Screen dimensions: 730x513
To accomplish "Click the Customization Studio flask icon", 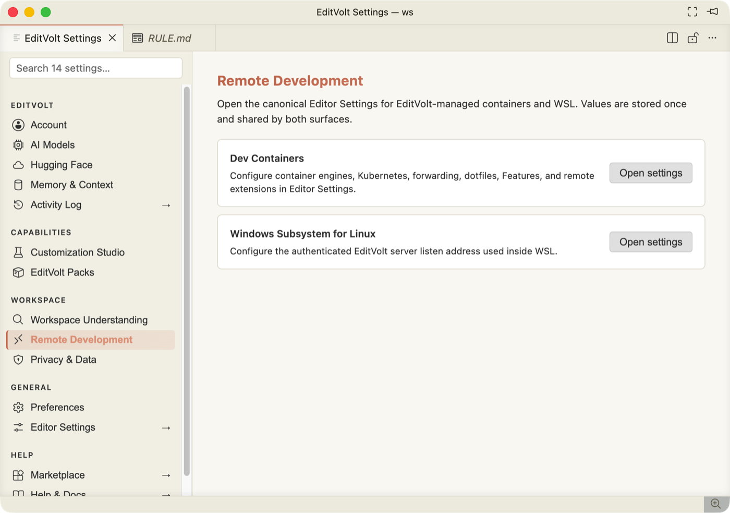I will pyautogui.click(x=18, y=252).
